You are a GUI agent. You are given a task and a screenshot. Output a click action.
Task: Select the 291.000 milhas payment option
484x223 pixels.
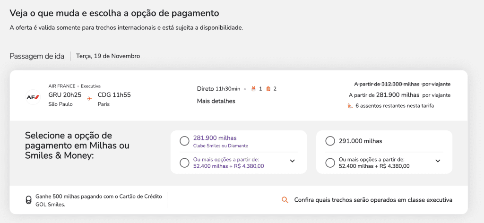[x=330, y=141]
